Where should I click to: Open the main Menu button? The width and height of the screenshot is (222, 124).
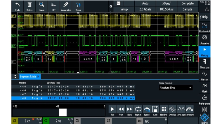pyautogui.click(x=204, y=118)
